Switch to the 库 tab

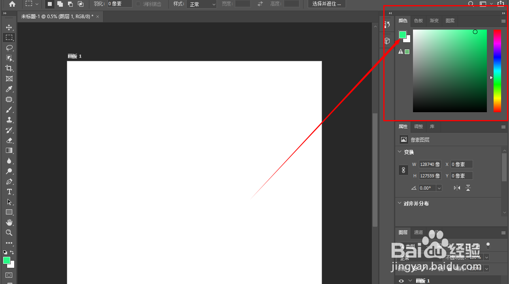pos(432,126)
